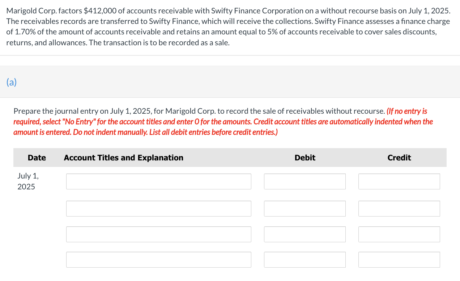This screenshot has width=460, height=281.
Task: Open the third account title dropdown
Action: [158, 234]
